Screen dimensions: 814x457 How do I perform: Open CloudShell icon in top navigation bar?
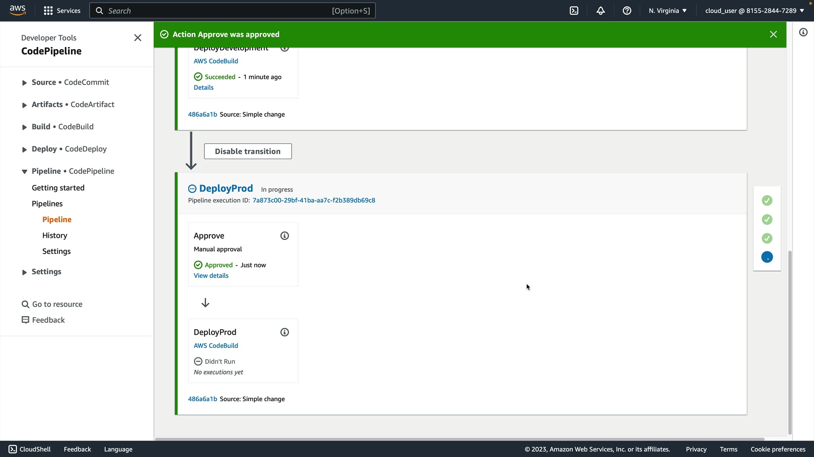click(x=574, y=11)
